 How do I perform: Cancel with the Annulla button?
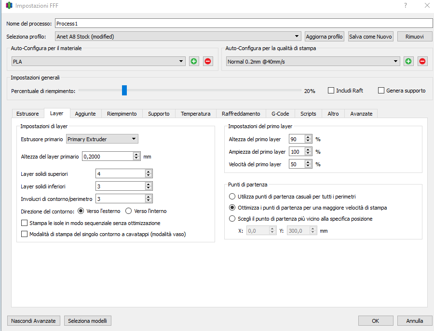pyautogui.click(x=414, y=321)
